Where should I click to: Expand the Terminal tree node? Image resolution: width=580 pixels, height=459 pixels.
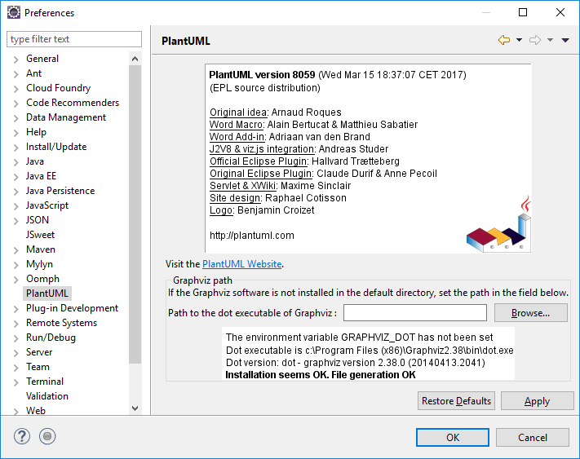tap(15, 382)
